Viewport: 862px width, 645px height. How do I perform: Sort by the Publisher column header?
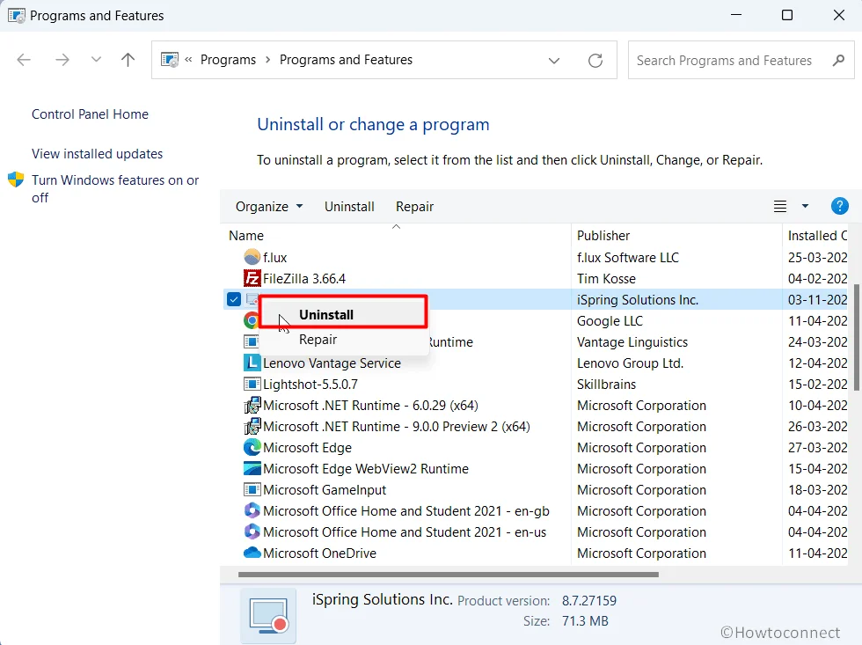pyautogui.click(x=676, y=235)
